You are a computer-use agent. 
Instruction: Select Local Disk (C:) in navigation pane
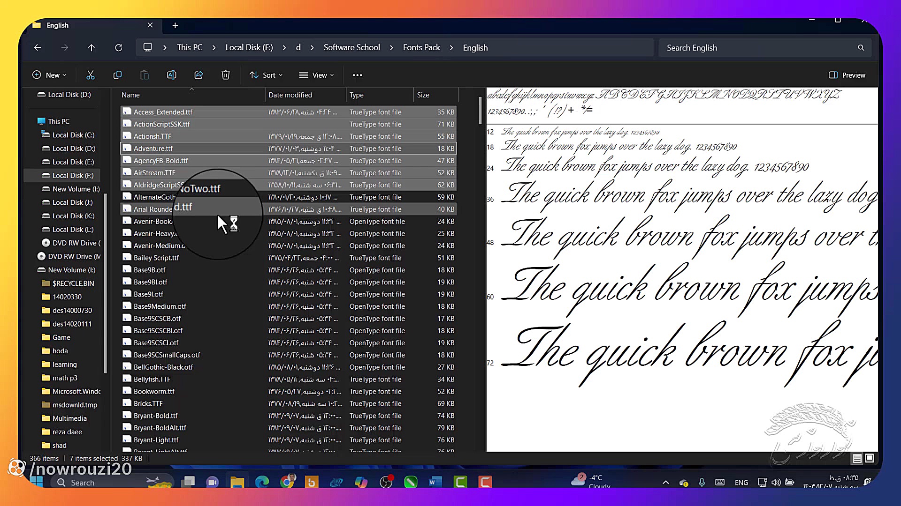(x=73, y=135)
